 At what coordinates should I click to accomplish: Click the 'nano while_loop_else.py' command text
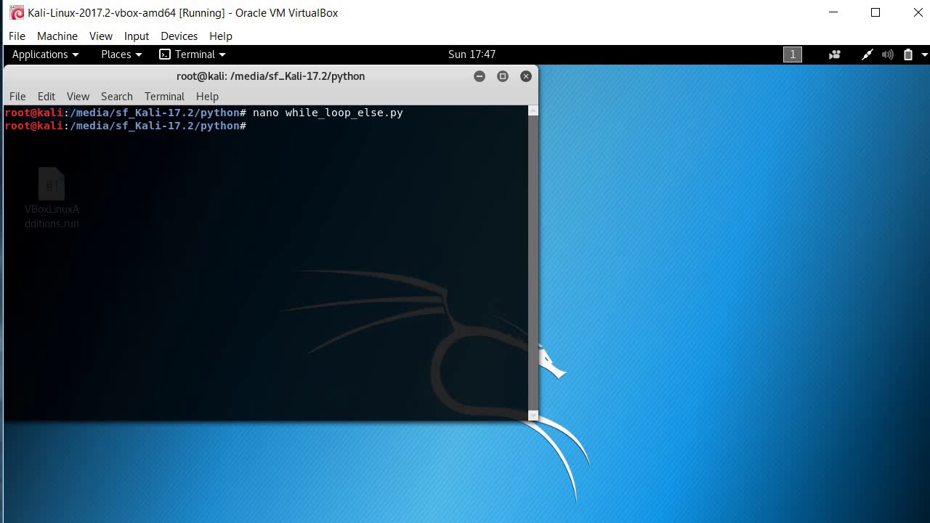328,113
